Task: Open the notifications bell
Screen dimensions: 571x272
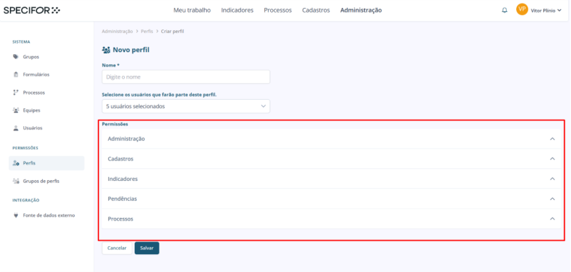Action: [x=504, y=10]
